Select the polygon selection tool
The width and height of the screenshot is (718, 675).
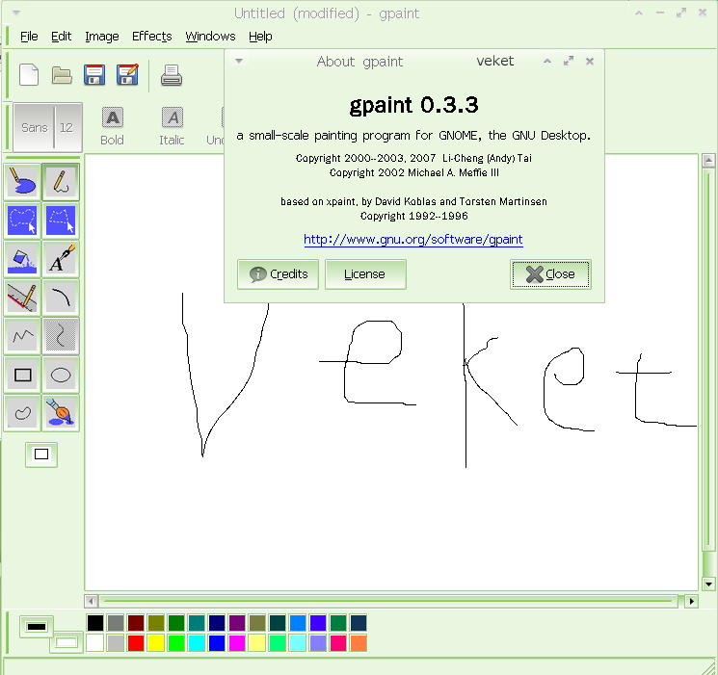pyautogui.click(x=61, y=221)
